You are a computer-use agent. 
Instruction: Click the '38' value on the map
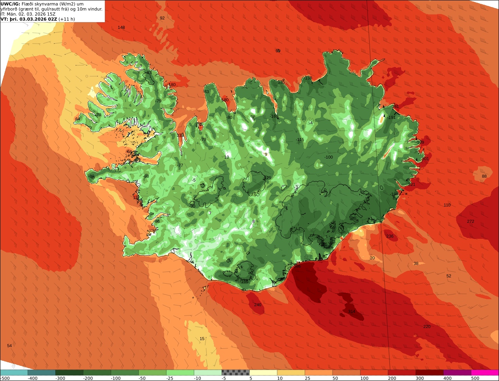[416, 263]
